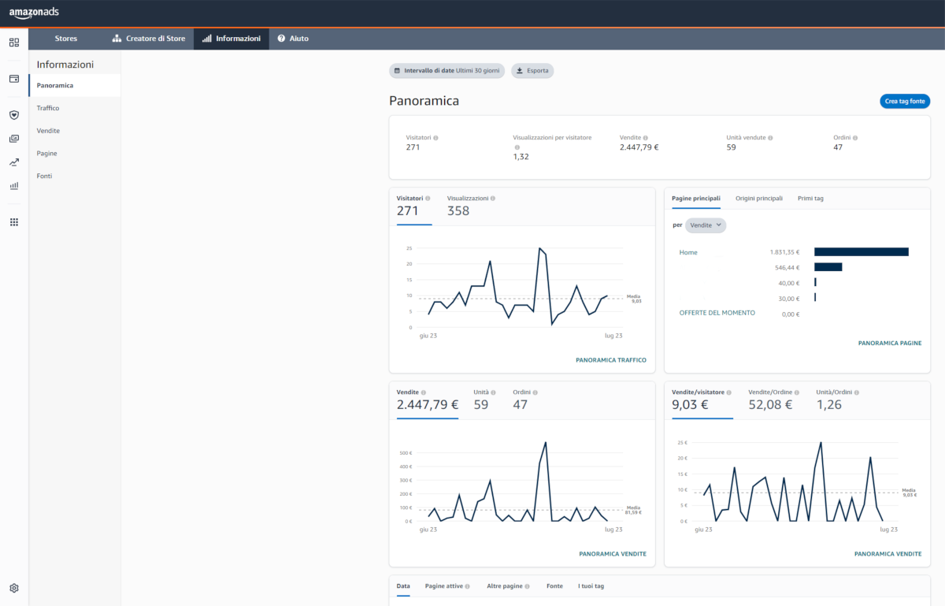The image size is (945, 606).
Task: Click the bar chart reports sidebar icon
Action: (x=14, y=186)
